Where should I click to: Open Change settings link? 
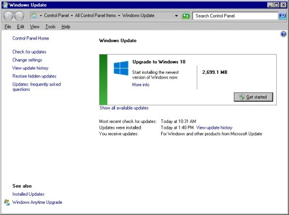click(x=27, y=60)
